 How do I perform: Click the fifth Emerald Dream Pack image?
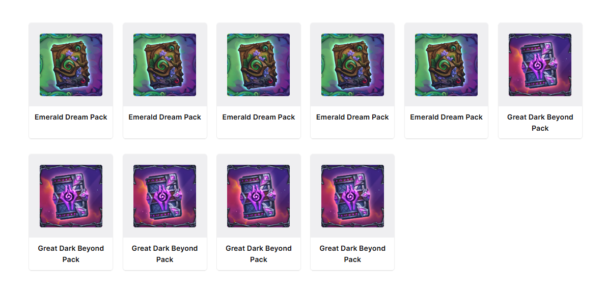click(447, 65)
